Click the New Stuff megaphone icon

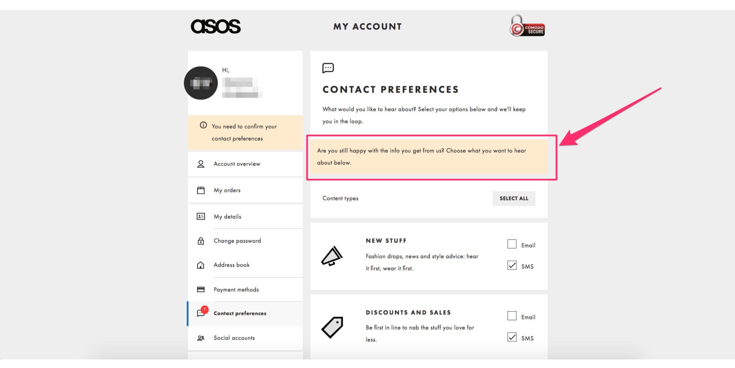(332, 256)
